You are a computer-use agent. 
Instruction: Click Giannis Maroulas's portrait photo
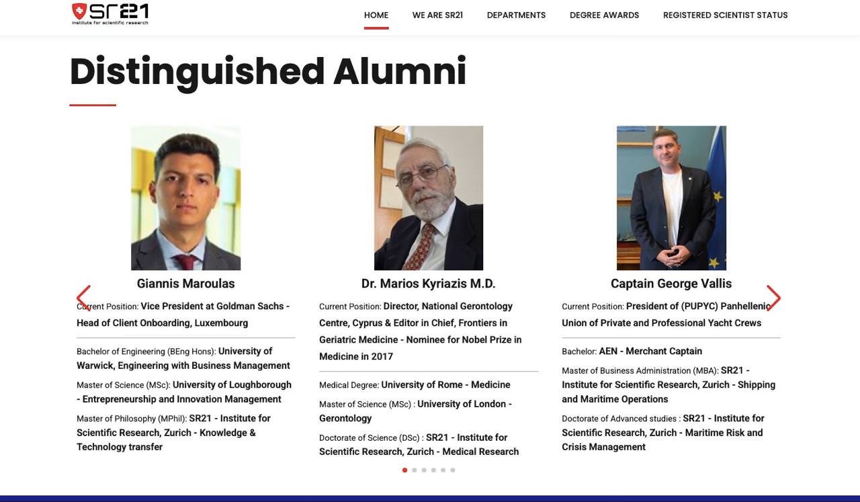185,198
